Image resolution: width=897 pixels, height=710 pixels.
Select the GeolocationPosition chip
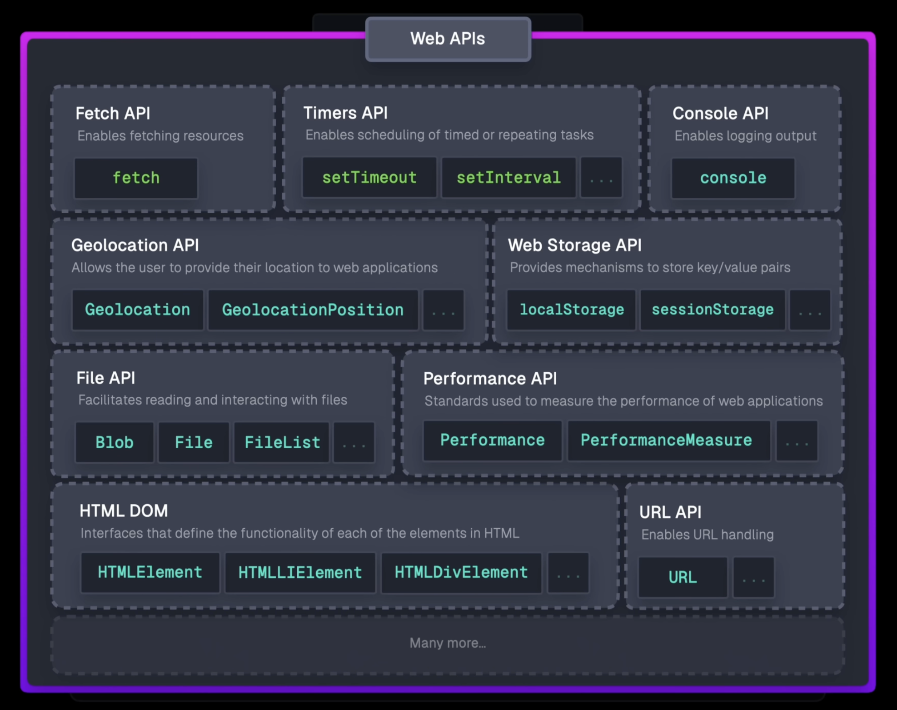click(313, 310)
